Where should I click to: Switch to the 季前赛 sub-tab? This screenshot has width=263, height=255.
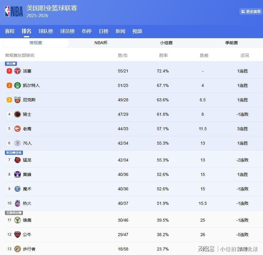pyautogui.click(x=231, y=43)
